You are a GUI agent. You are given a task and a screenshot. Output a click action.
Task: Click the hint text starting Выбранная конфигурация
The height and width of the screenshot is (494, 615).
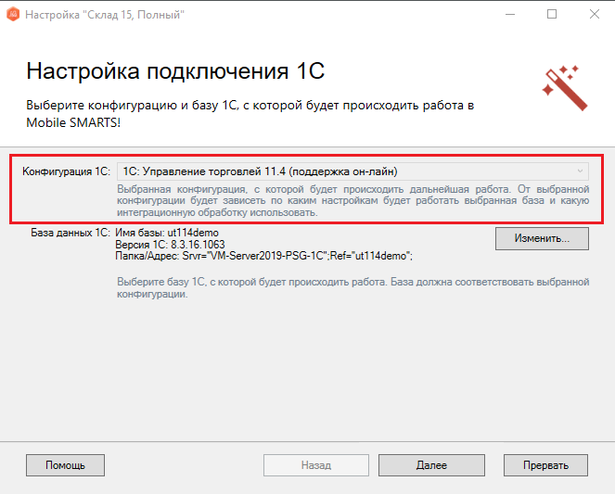[x=353, y=200]
